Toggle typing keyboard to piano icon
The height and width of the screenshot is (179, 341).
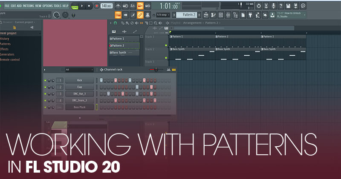point(118,15)
